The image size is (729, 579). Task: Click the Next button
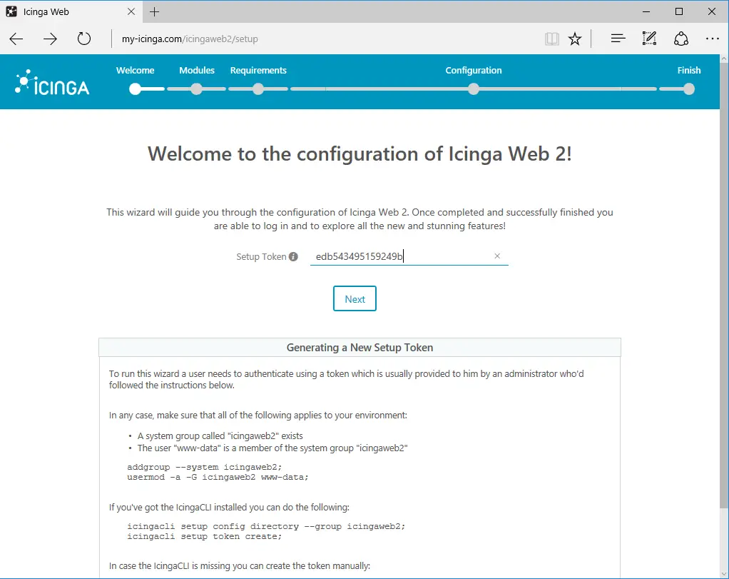click(x=355, y=299)
